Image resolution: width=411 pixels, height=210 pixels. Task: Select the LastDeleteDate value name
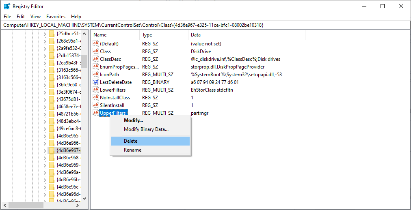click(x=116, y=82)
